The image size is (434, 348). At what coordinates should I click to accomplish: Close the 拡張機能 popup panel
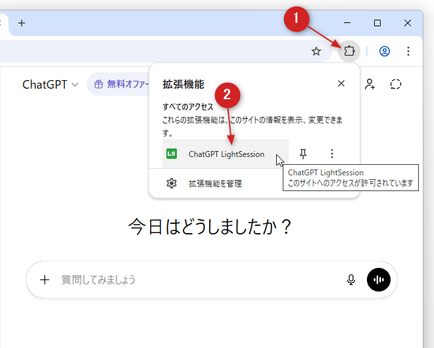click(x=341, y=83)
